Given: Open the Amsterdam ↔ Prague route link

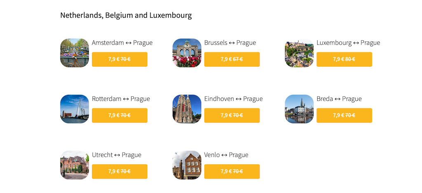Looking at the screenshot, I should (122, 43).
